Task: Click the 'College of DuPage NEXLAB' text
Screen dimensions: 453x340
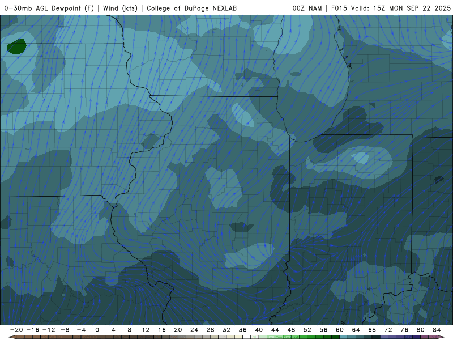Action: (x=191, y=8)
